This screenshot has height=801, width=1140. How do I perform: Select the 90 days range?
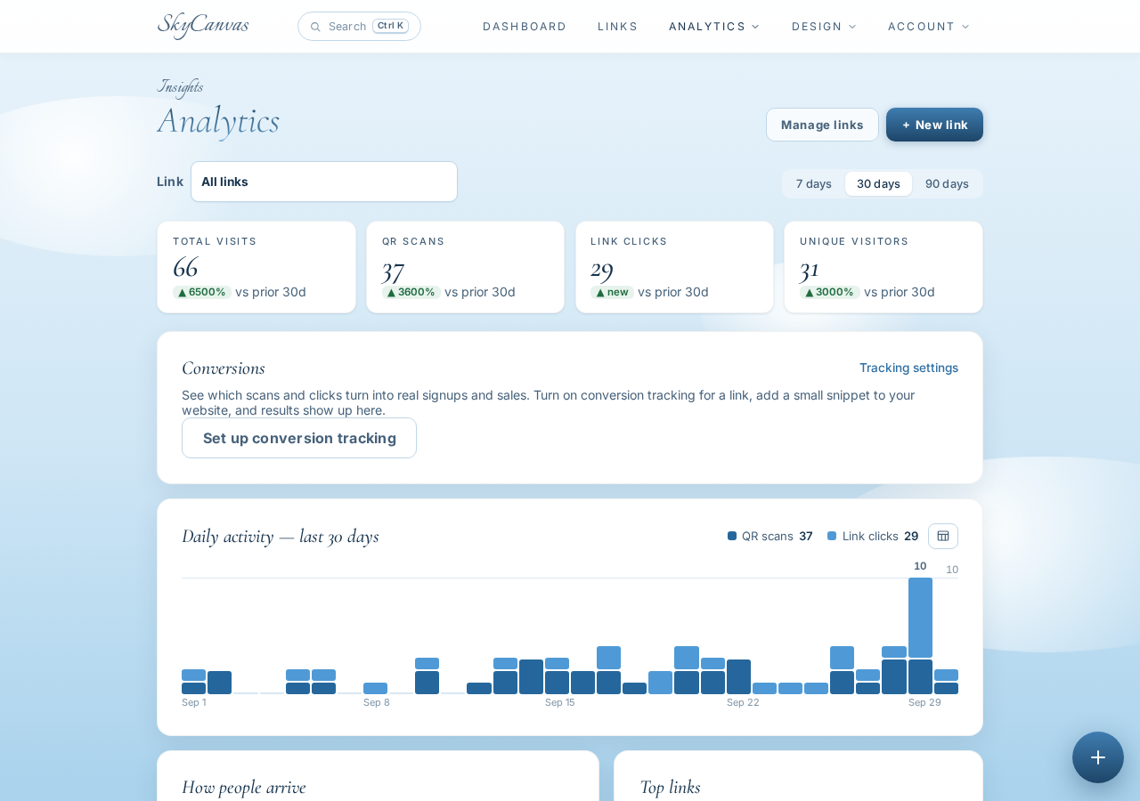click(947, 184)
